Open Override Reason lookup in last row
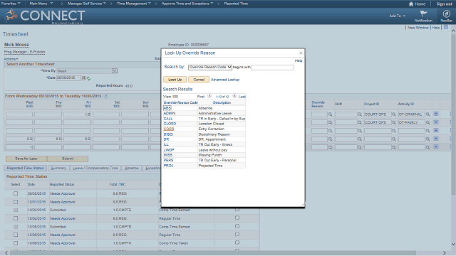456x256 pixels. click(331, 148)
